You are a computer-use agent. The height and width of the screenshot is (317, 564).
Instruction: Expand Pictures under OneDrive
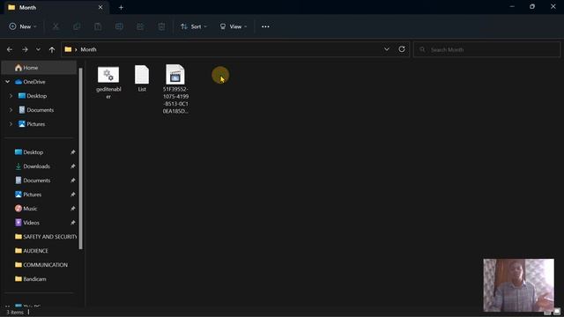[x=11, y=124]
